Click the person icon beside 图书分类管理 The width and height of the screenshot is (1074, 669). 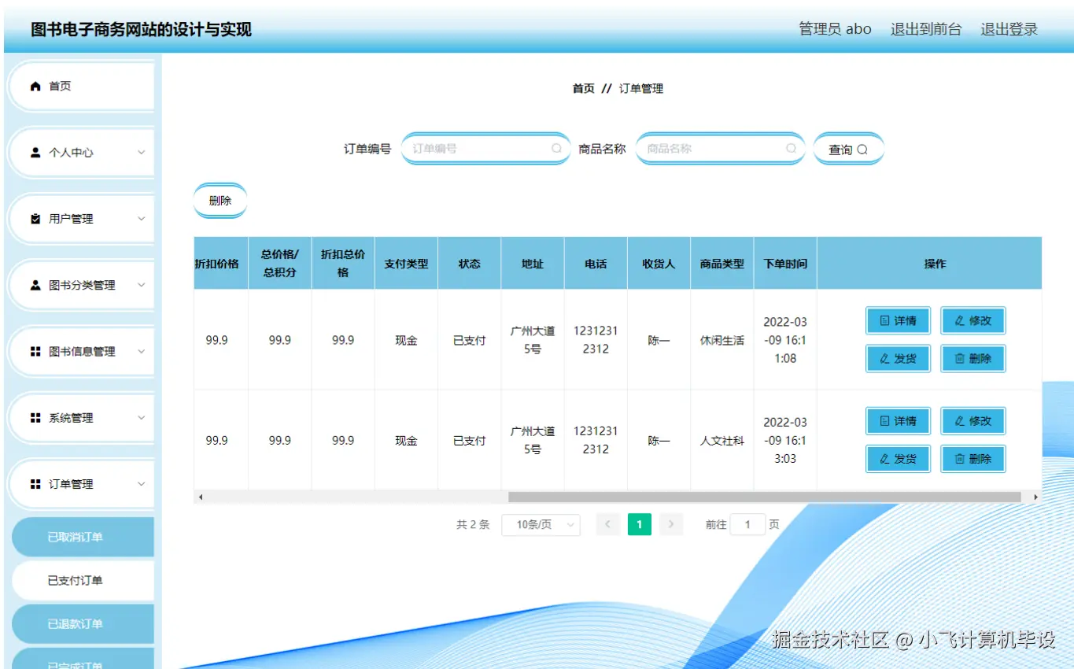(35, 285)
